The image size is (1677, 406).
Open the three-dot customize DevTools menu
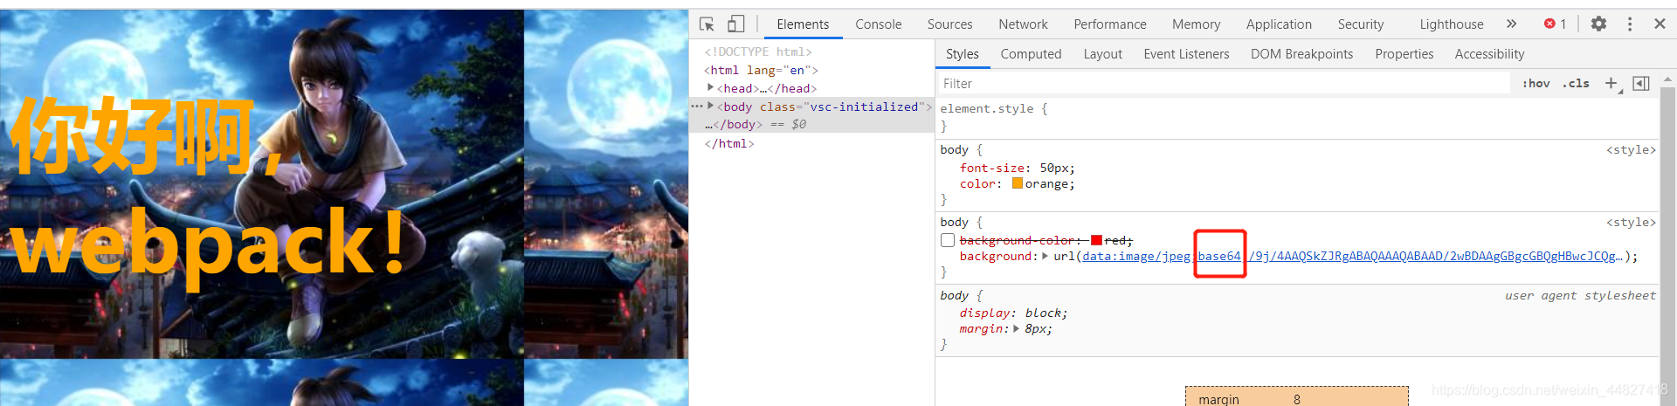pyautogui.click(x=1630, y=24)
